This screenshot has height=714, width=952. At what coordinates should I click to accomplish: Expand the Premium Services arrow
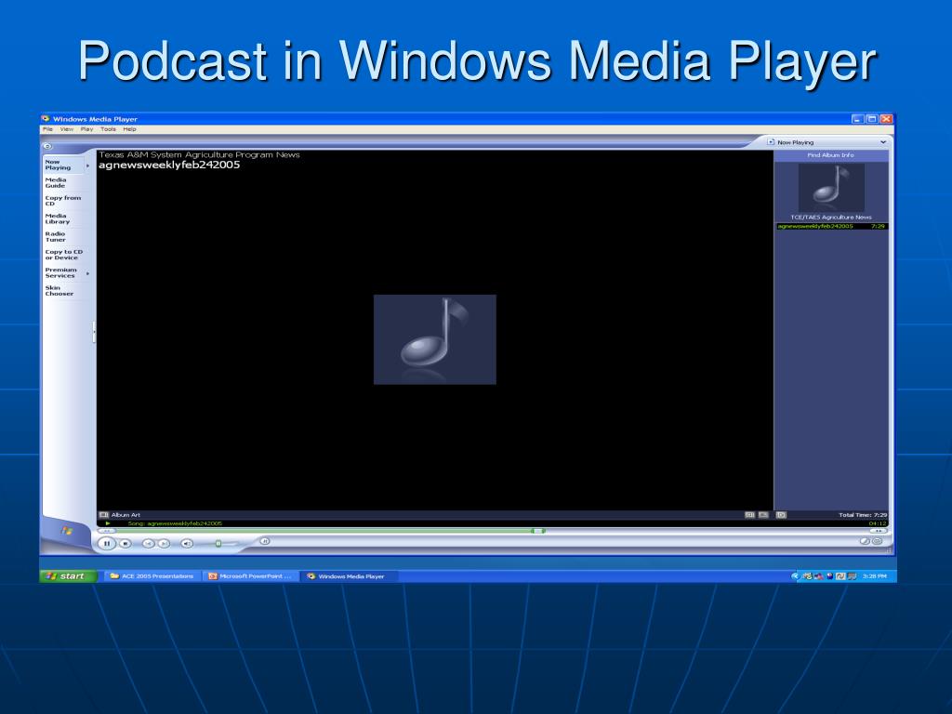point(88,273)
